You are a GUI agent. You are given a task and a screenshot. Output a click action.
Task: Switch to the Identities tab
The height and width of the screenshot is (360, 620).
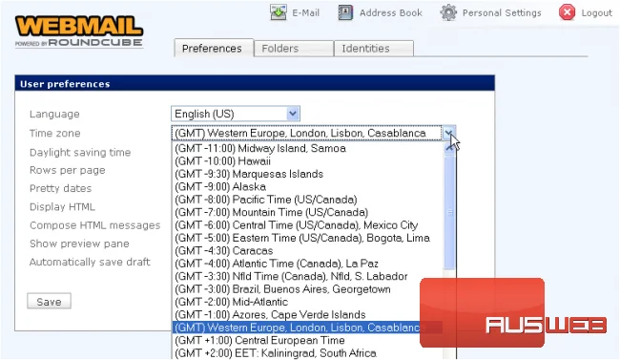(374, 49)
